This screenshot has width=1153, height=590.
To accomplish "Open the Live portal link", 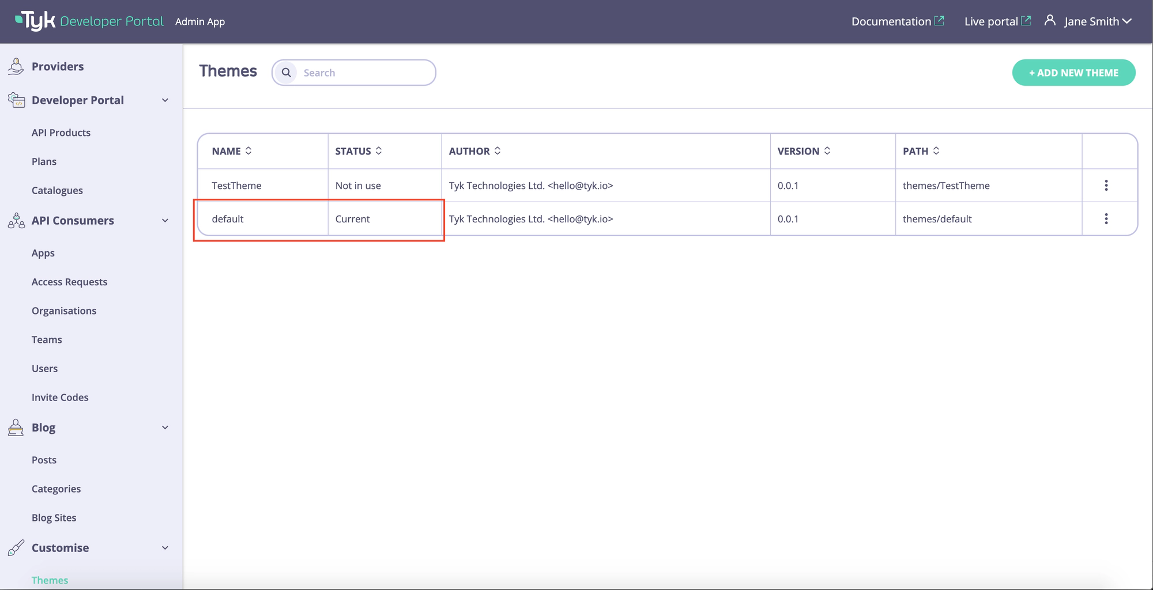I will pos(997,21).
